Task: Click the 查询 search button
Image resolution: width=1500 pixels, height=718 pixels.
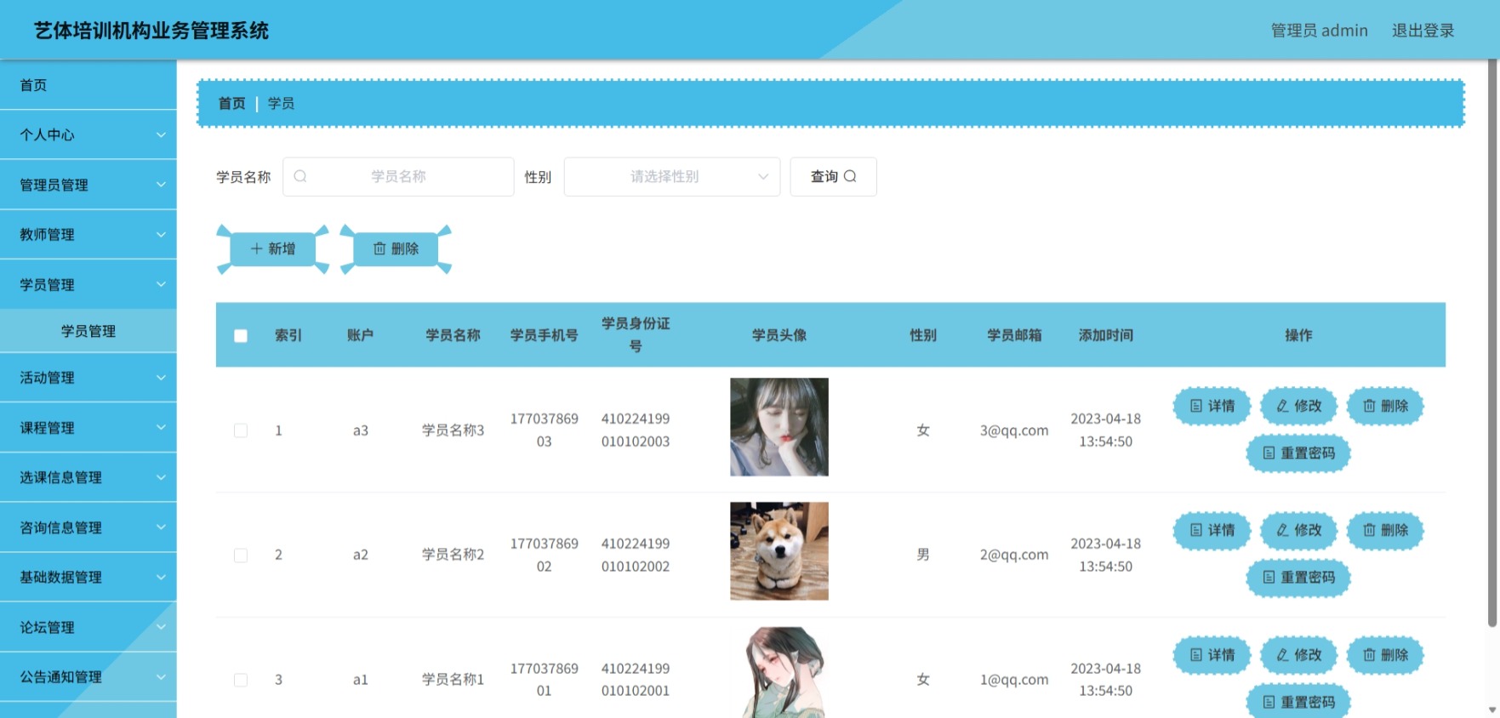Action: (833, 176)
